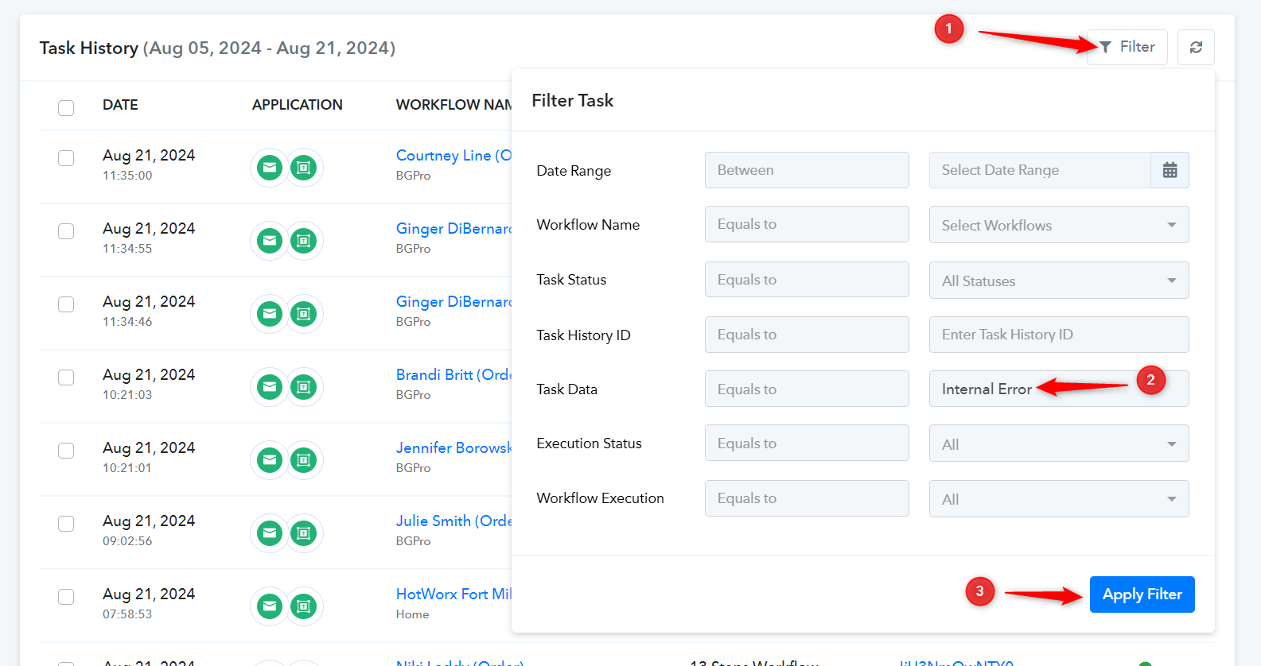
Task: Check the row for Aug 21 07:58:53
Action: coord(66,597)
